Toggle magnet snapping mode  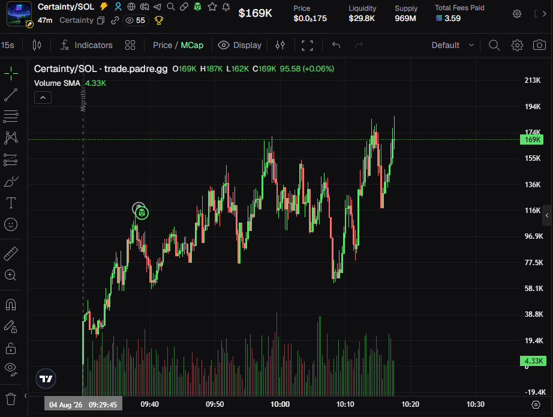11,304
